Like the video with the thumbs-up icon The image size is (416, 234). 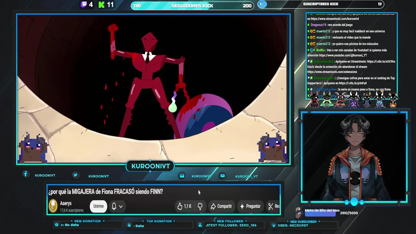click(x=180, y=206)
